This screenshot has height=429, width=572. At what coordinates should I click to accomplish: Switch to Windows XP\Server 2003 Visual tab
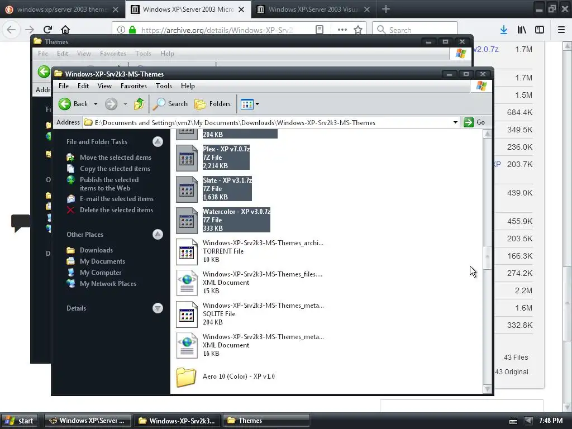coord(313,9)
